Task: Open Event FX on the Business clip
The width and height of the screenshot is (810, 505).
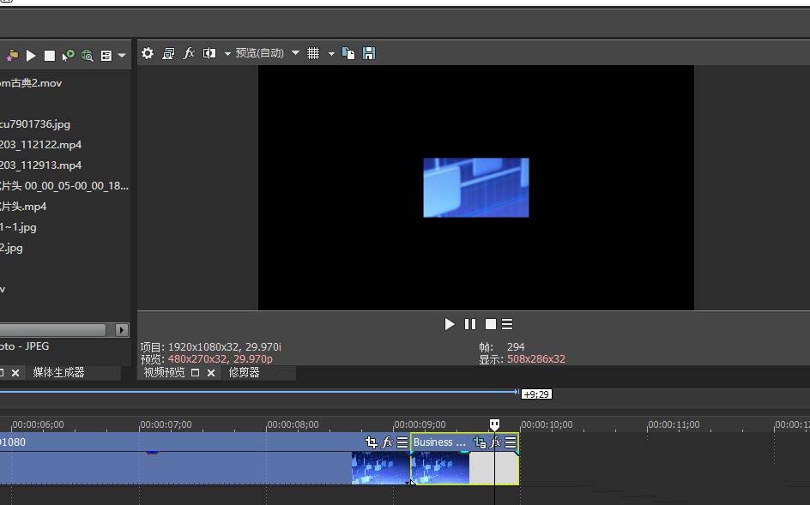Action: pyautogui.click(x=496, y=442)
